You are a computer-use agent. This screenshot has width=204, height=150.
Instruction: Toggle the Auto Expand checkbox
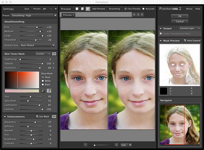[x=185, y=41]
